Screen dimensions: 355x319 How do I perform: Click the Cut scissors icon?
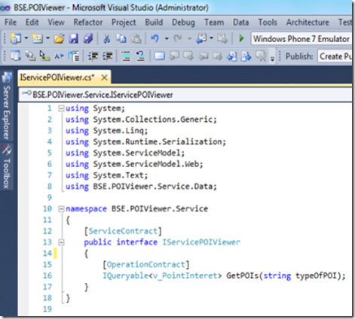(107, 38)
